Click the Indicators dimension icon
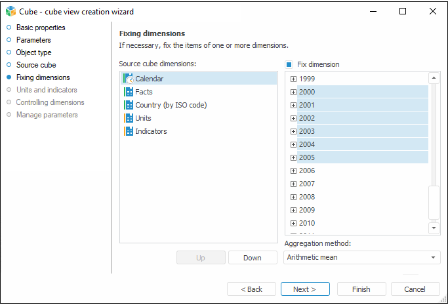Viewport: 448px width, 305px height. (129, 131)
